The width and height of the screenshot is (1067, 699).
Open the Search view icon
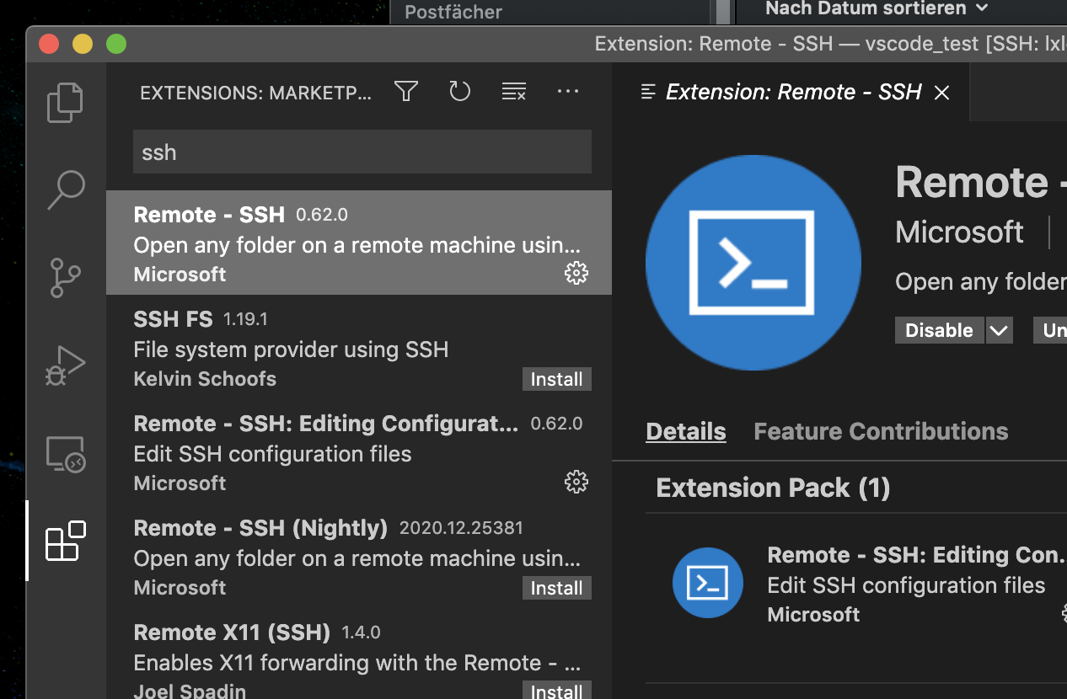coord(66,189)
